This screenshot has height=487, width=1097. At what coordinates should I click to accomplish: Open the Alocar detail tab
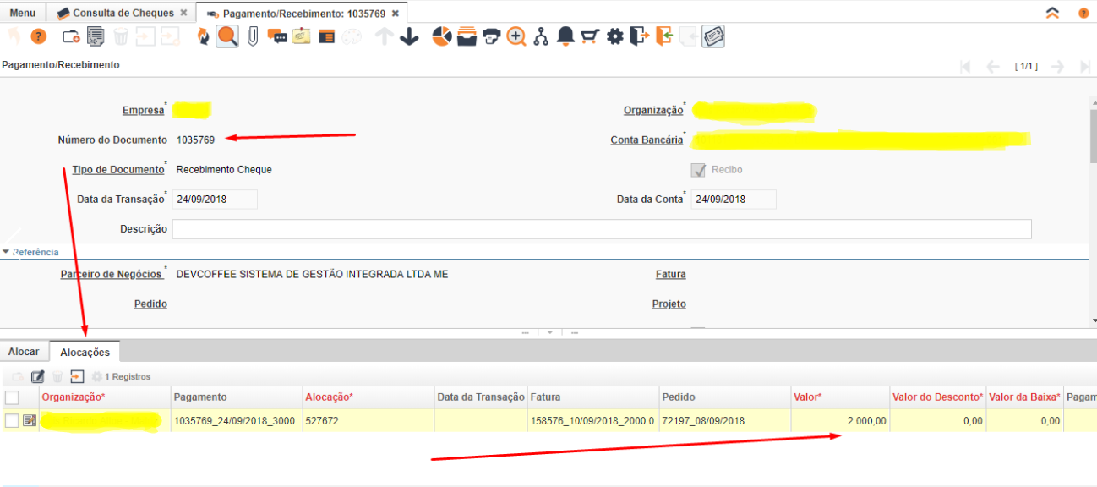pos(24,352)
